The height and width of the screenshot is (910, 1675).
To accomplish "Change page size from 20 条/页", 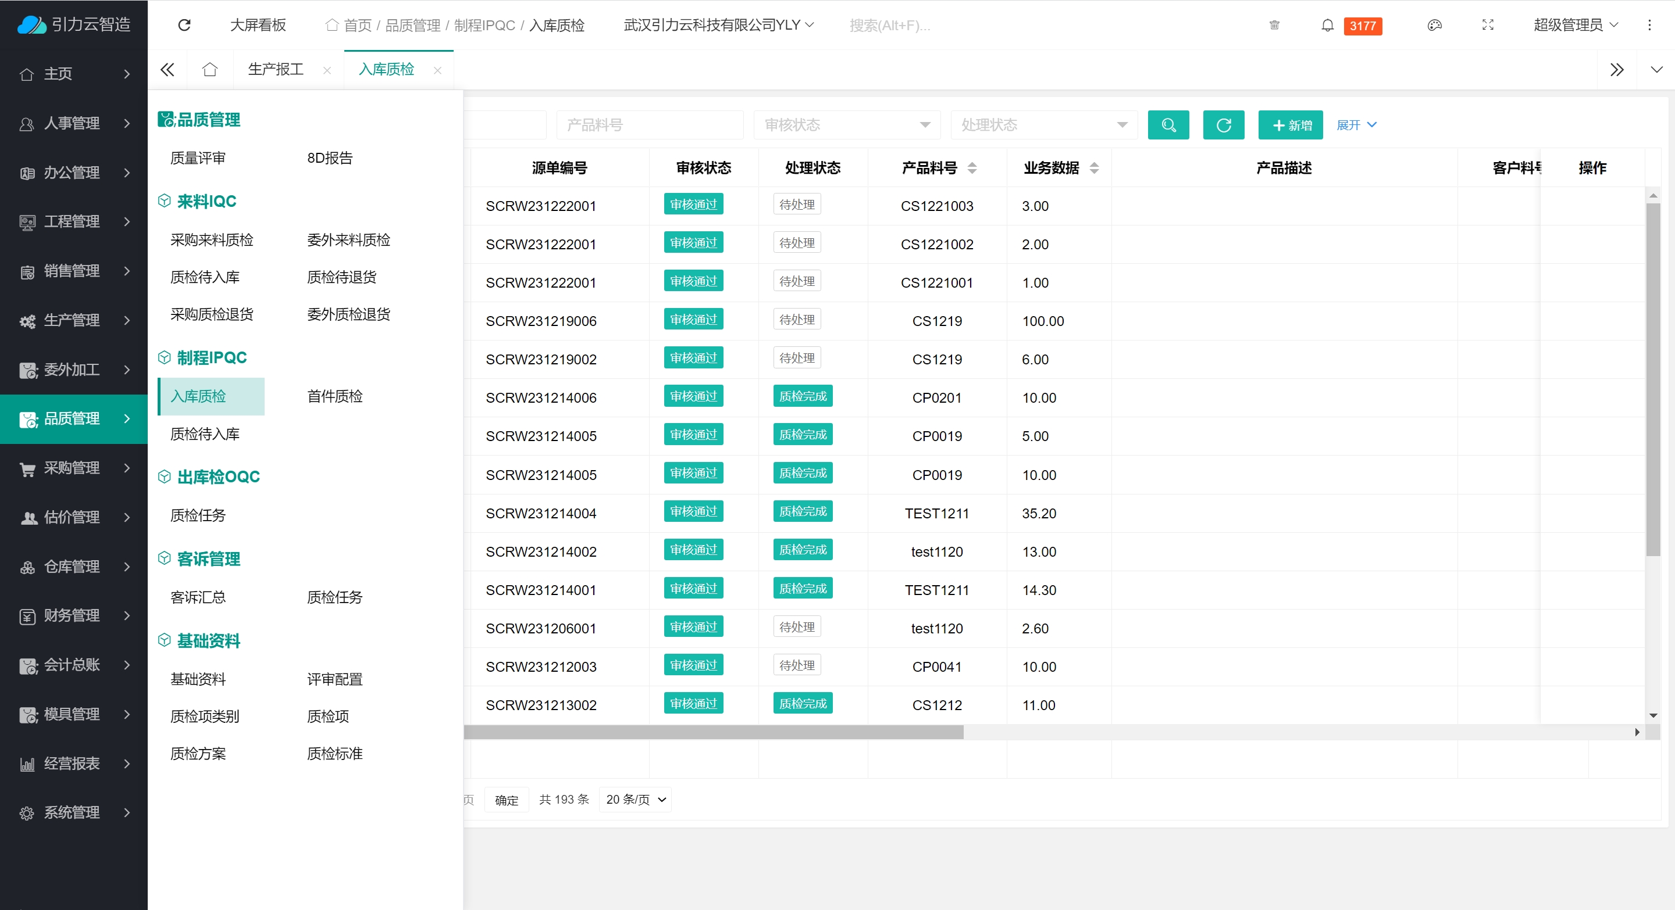I will pyautogui.click(x=635, y=800).
